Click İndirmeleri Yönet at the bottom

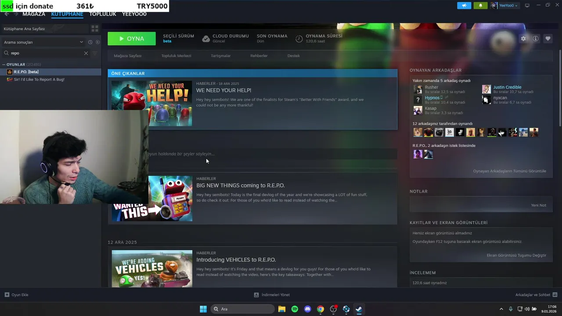(276, 295)
